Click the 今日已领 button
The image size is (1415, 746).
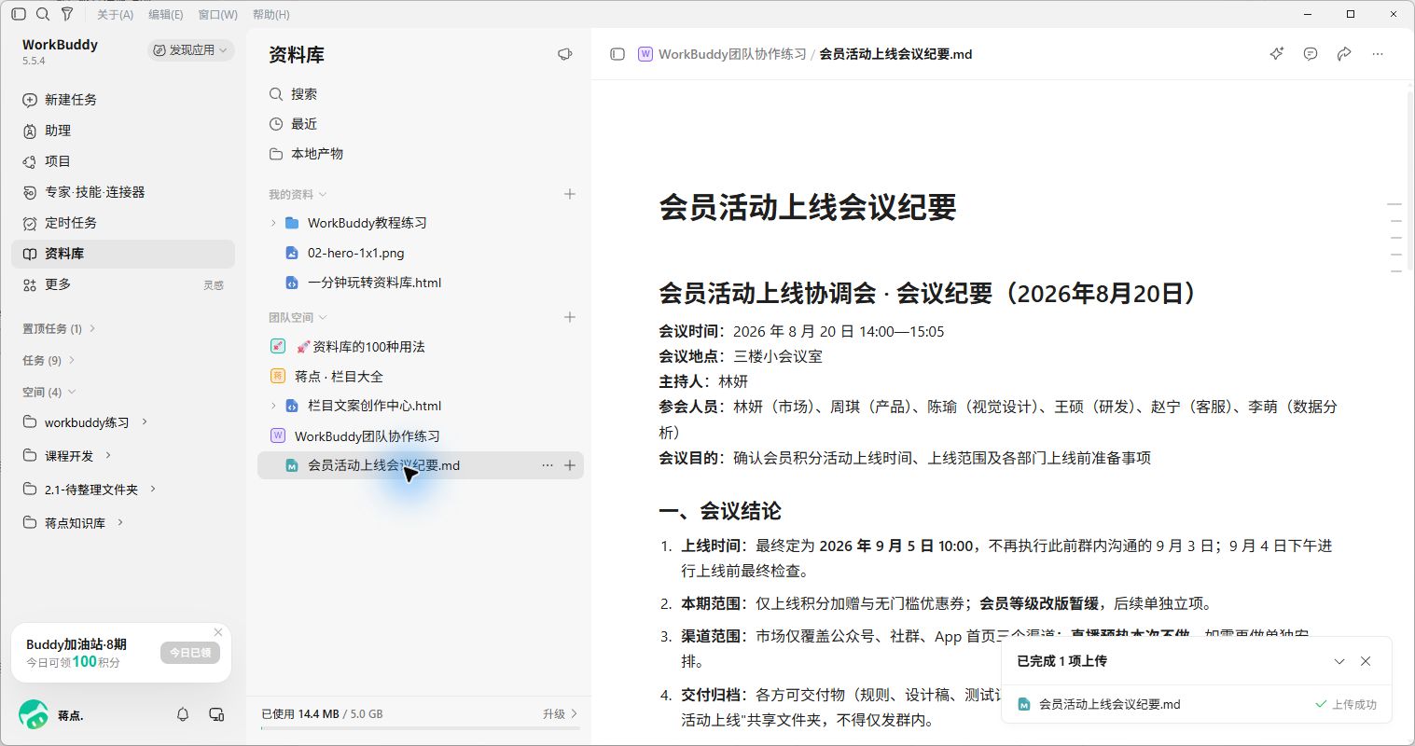(x=190, y=653)
